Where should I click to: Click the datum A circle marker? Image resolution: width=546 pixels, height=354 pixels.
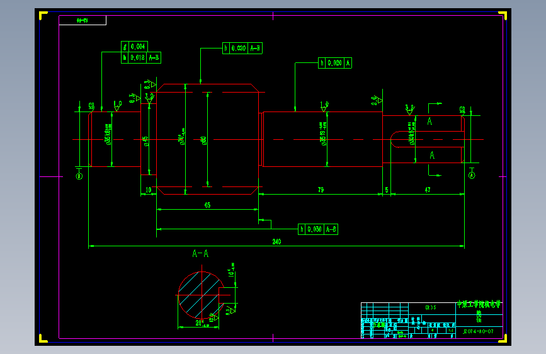coord(472,175)
